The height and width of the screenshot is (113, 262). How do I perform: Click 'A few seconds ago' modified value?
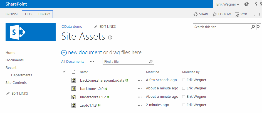click(161, 80)
